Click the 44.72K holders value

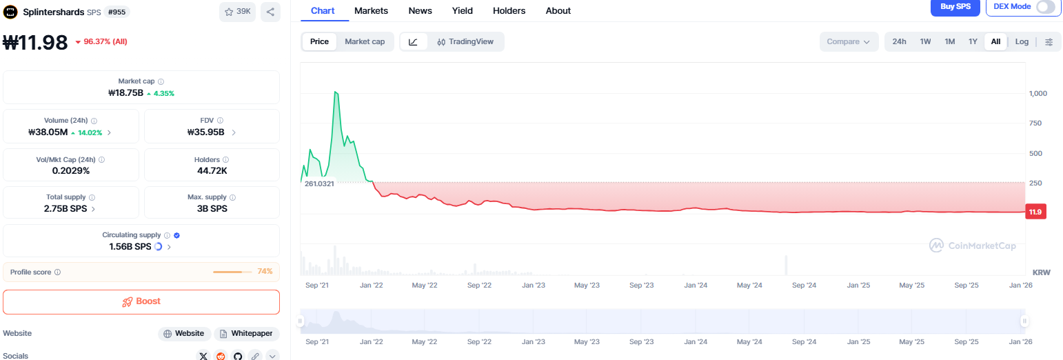coord(212,170)
